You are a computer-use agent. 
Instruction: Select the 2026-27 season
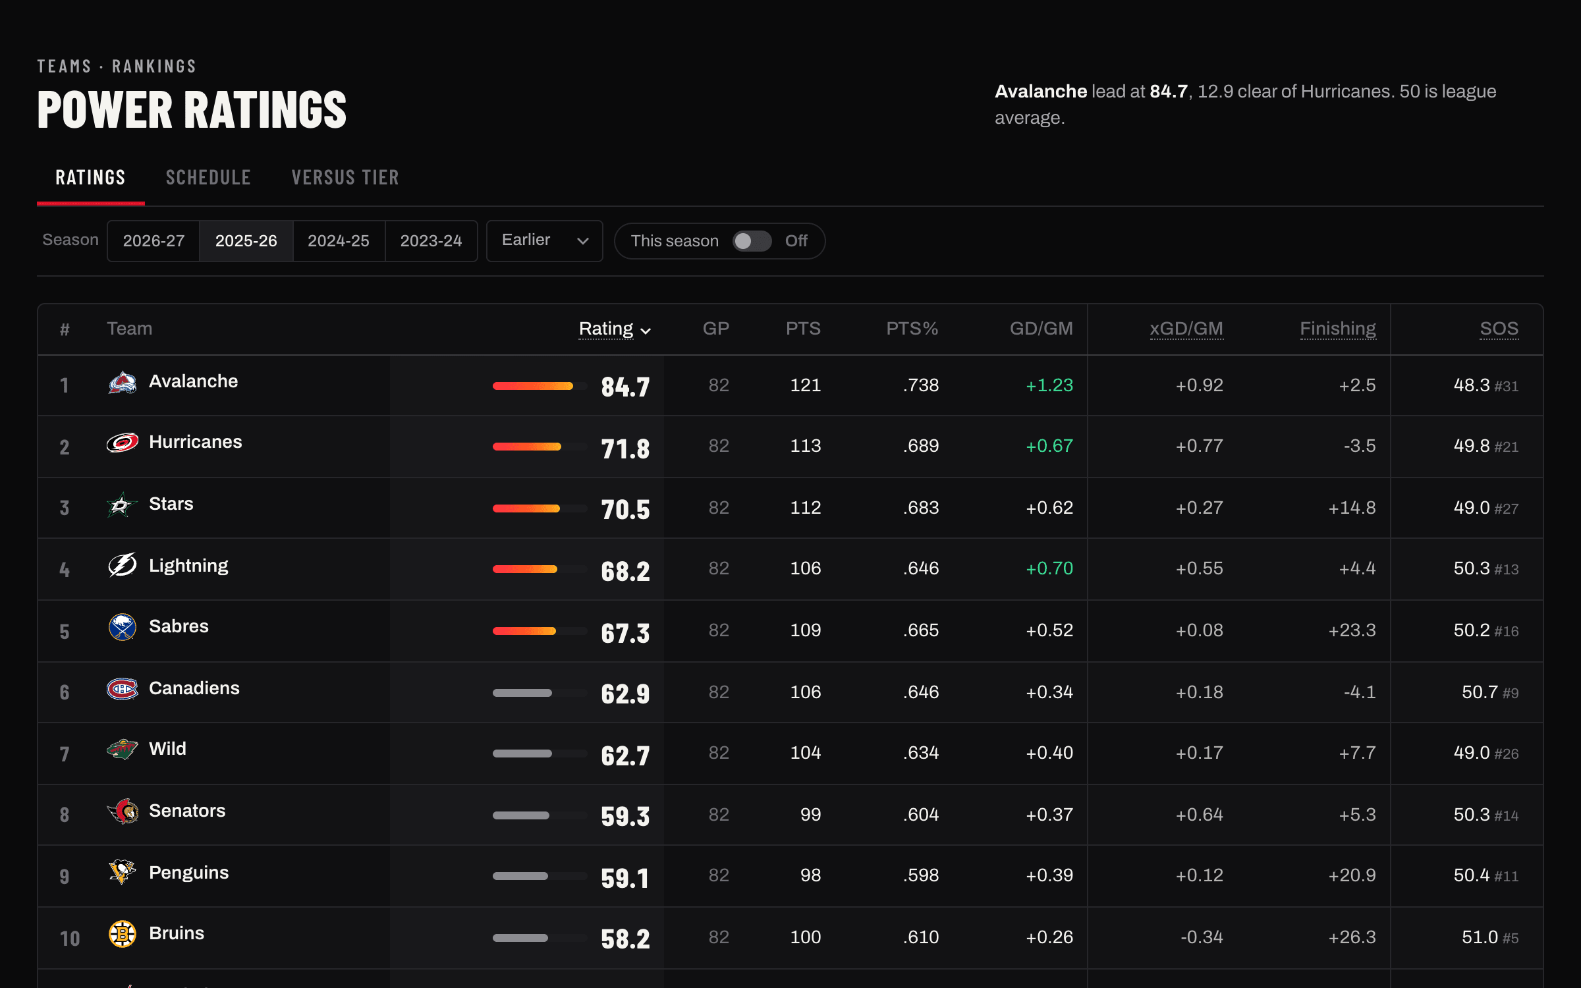click(153, 241)
